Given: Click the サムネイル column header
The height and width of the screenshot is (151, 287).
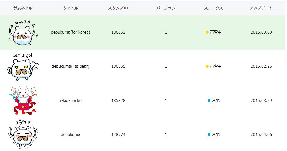Looking at the screenshot, I should point(23,8).
